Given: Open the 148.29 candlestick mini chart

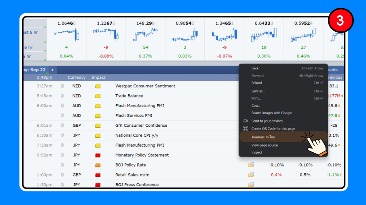Looking at the screenshot, I should 145,35.
